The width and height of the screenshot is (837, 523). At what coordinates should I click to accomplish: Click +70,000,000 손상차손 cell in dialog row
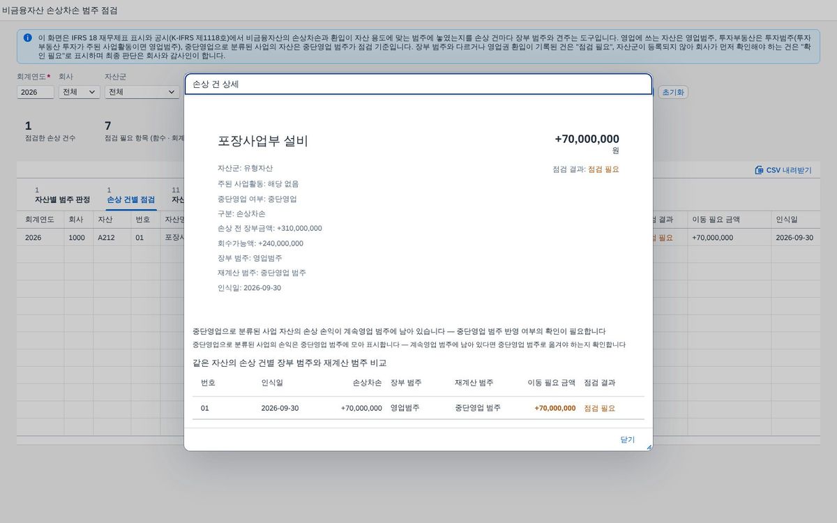click(x=361, y=408)
